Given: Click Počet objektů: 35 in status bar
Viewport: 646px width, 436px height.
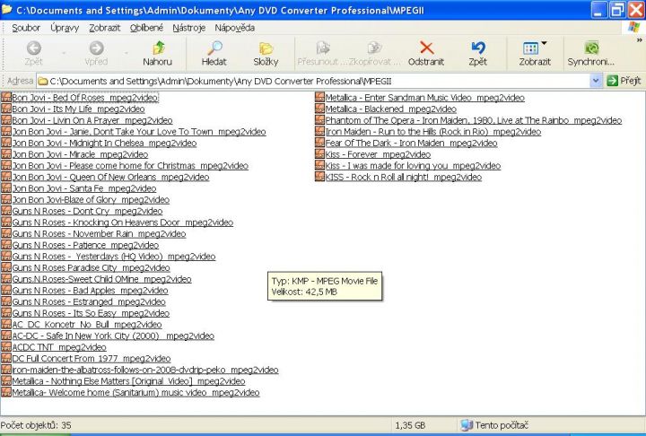Looking at the screenshot, I should click(x=36, y=425).
